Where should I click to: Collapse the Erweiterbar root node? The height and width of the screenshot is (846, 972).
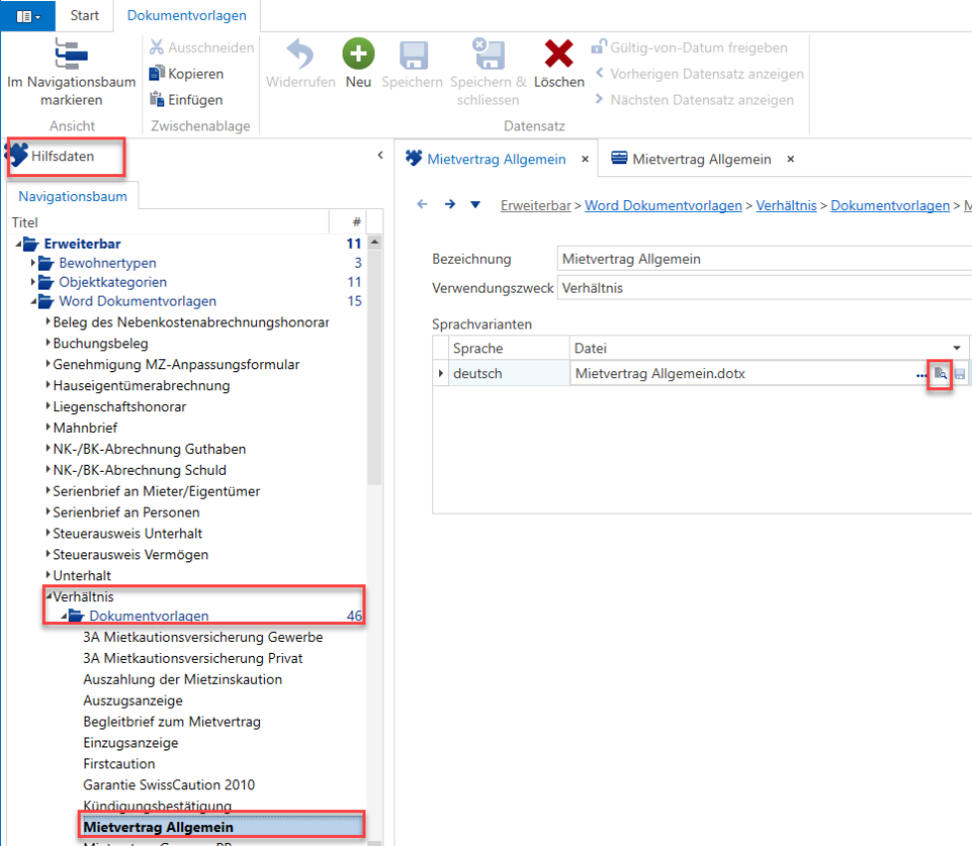[x=19, y=244]
